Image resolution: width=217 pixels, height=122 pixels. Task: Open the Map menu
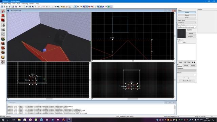coord(9,4)
